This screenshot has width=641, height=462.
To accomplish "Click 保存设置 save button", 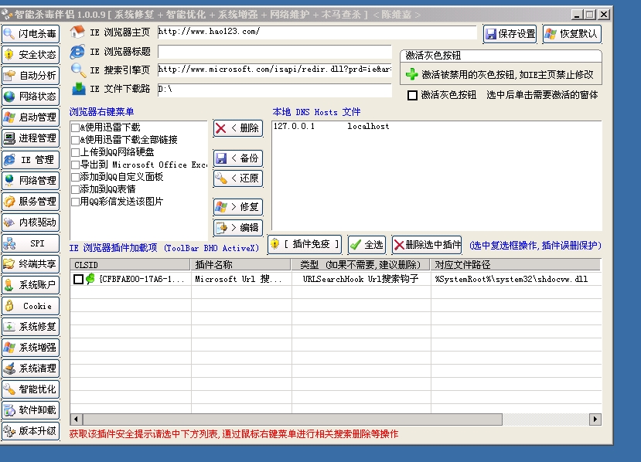I will coord(510,33).
